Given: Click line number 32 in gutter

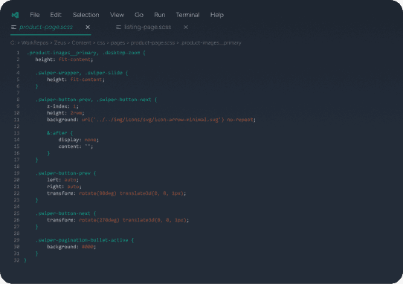Looking at the screenshot, I should point(16,260).
